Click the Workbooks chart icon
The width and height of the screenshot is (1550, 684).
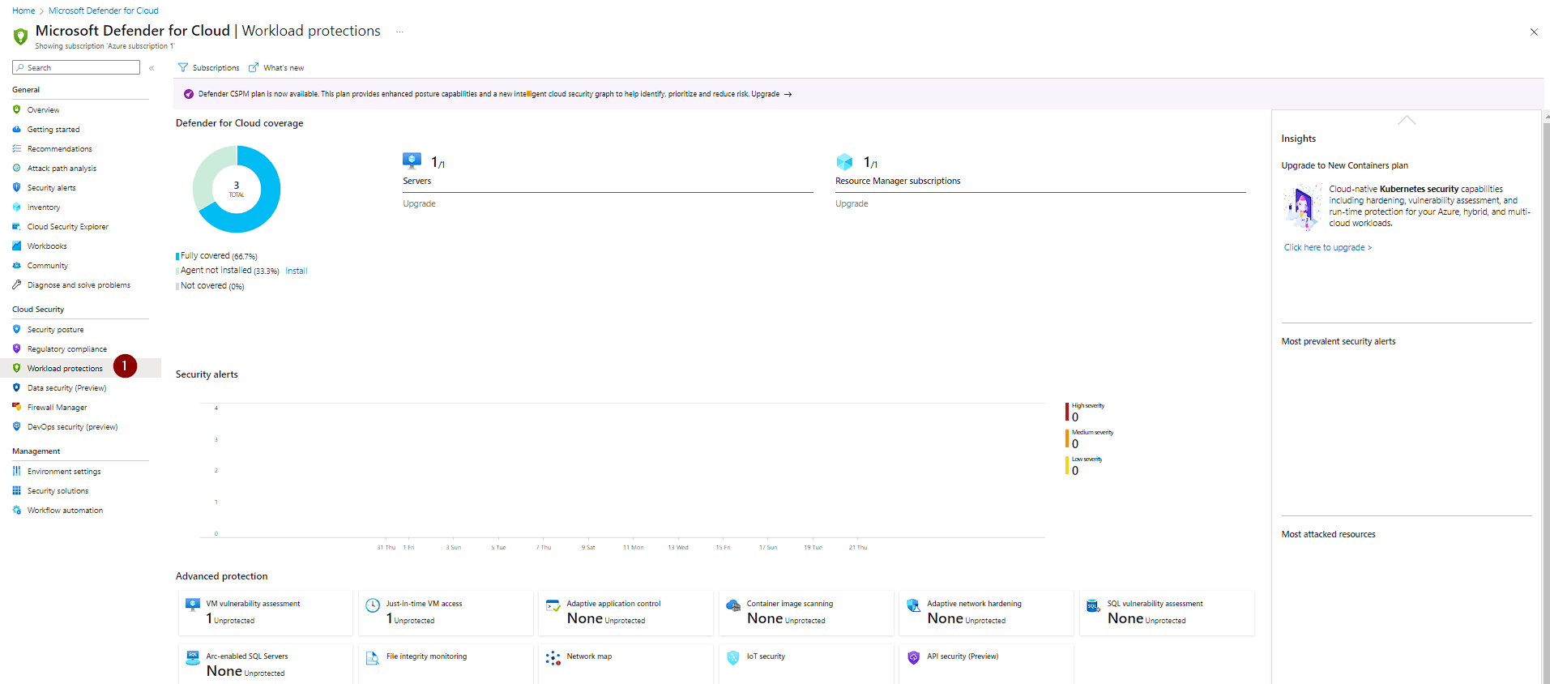[16, 246]
